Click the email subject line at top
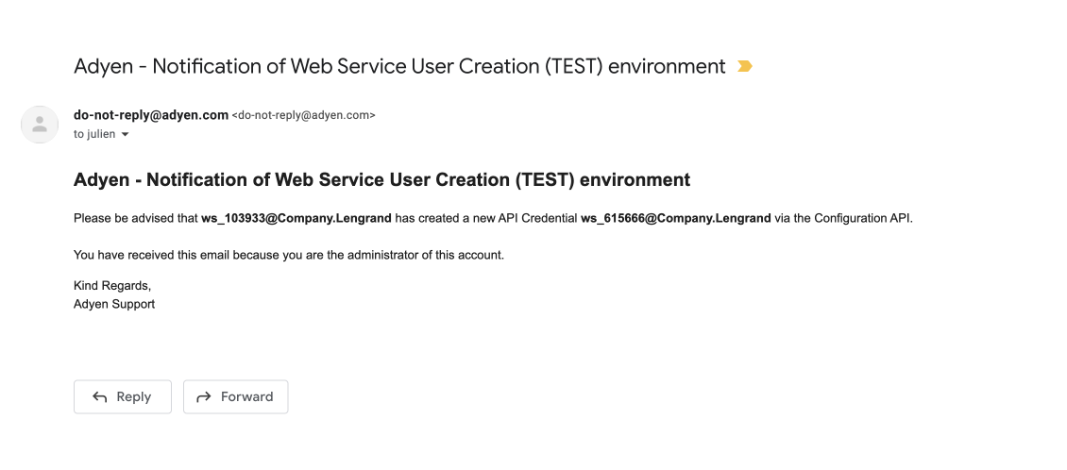1067x470 pixels. pyautogui.click(x=399, y=67)
